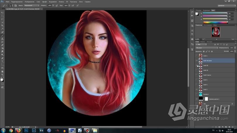Select the Magic Wand tool
The image size is (237, 133).
point(2,22)
